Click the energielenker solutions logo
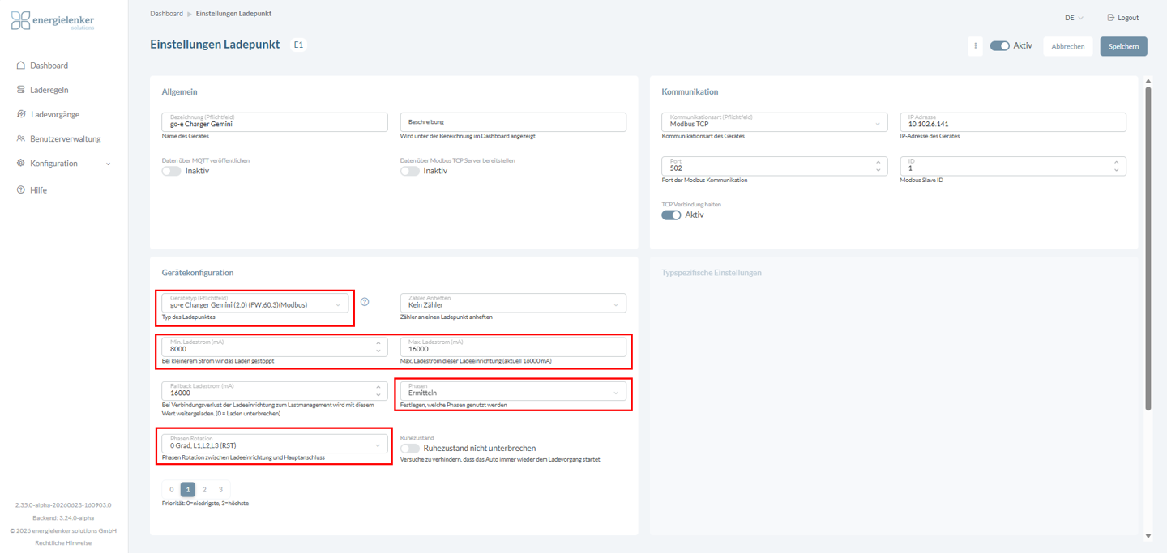1167x553 pixels. (53, 21)
